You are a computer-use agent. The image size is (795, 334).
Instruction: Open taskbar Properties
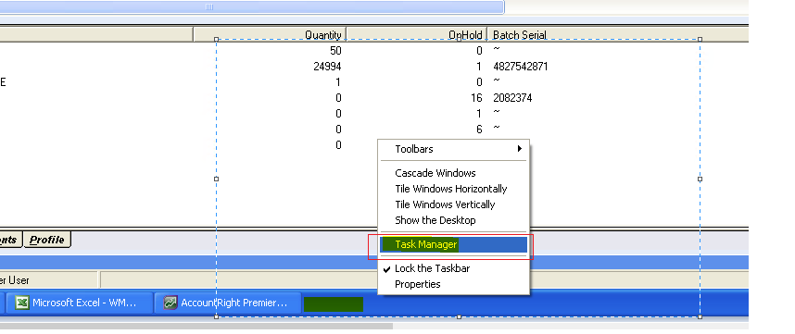454,284
